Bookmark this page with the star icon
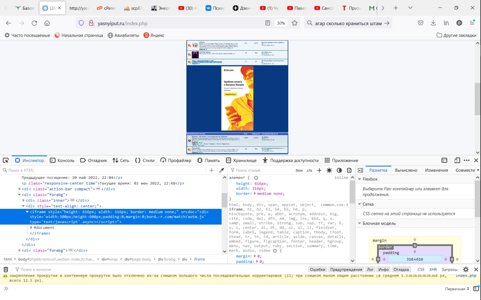481x300 pixels. click(295, 23)
